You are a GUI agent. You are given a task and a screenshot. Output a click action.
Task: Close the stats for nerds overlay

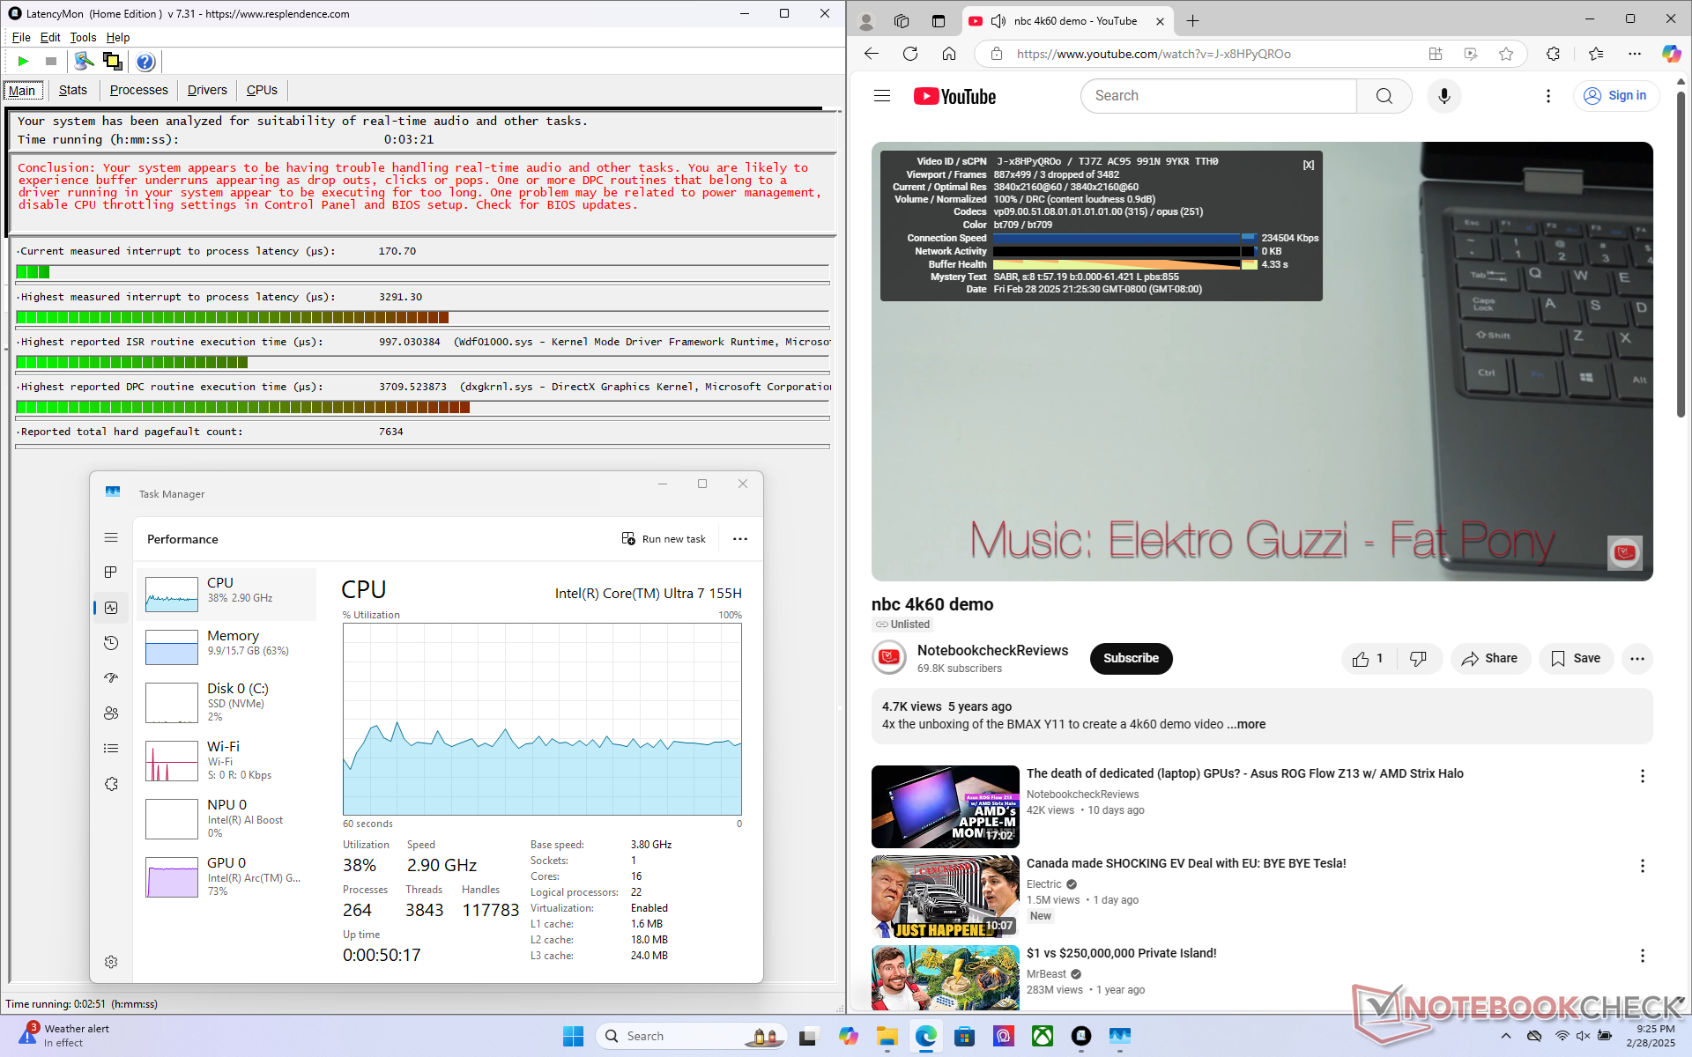coord(1309,165)
